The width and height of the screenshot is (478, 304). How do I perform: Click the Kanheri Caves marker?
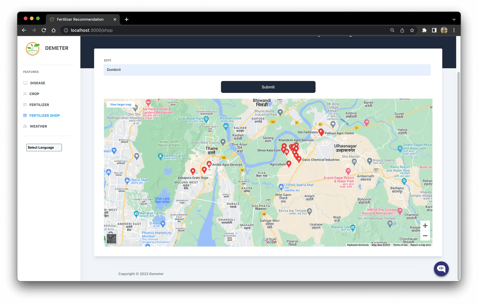point(160,156)
